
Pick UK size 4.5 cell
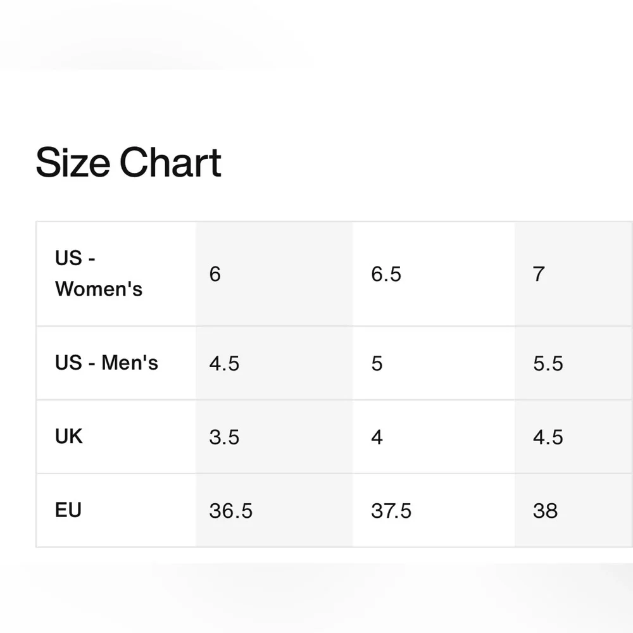(548, 437)
